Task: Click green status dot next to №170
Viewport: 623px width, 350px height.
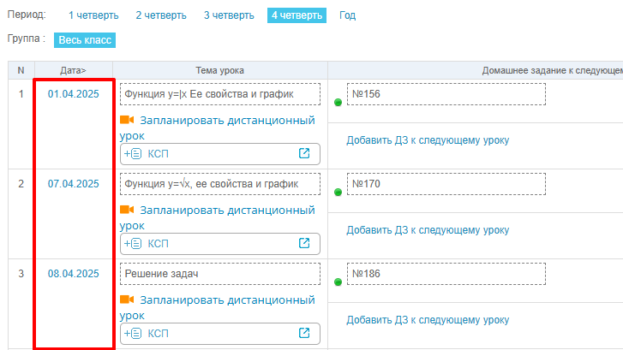Action: (x=338, y=193)
